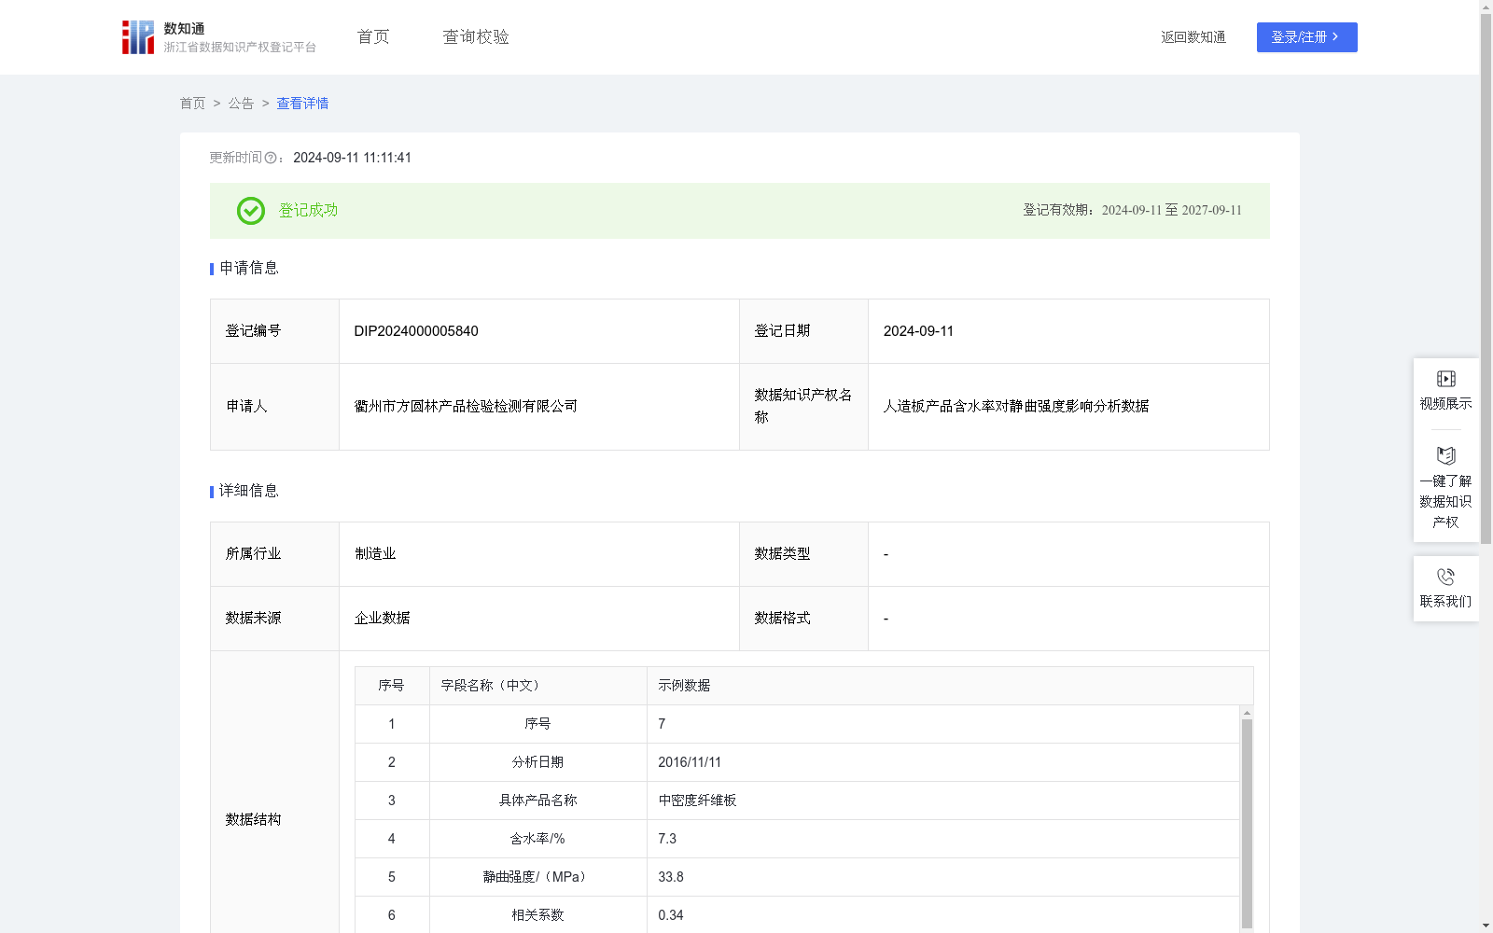This screenshot has width=1493, height=933.
Task: Click the update time 2024-09-11 11:11:41
Action: click(352, 158)
